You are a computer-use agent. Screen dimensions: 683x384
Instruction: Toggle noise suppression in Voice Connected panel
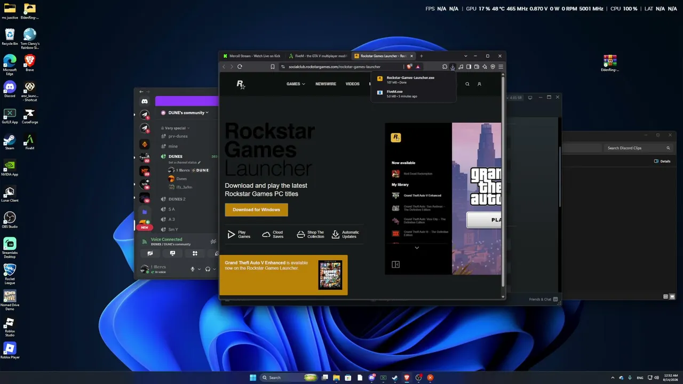click(213, 242)
